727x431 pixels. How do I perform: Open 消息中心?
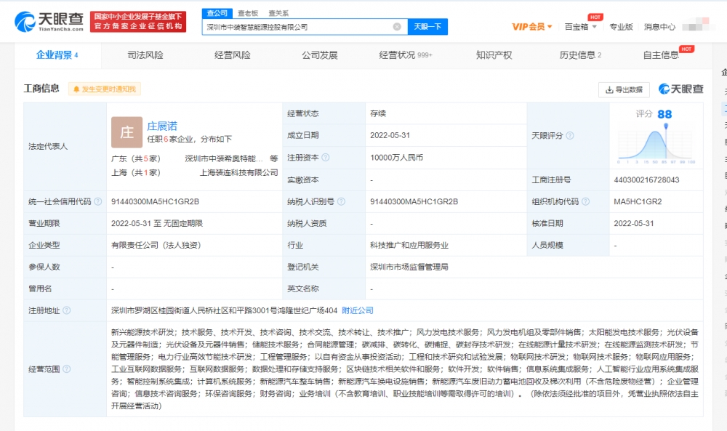pyautogui.click(x=659, y=27)
